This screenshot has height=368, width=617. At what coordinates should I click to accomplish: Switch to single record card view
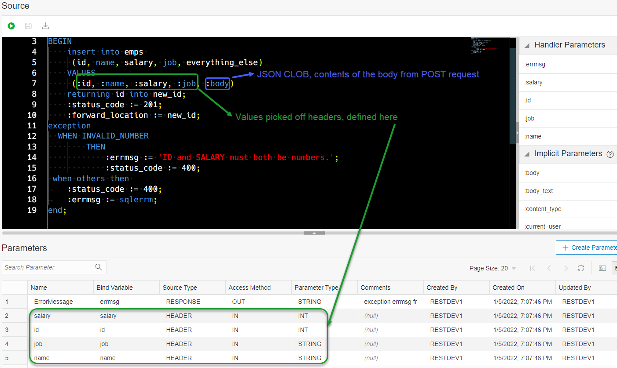tap(602, 268)
